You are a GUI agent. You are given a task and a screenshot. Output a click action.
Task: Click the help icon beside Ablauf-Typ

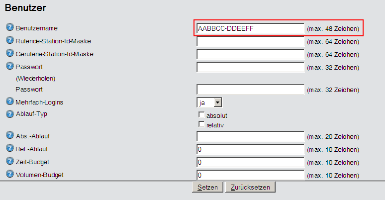pos(9,114)
